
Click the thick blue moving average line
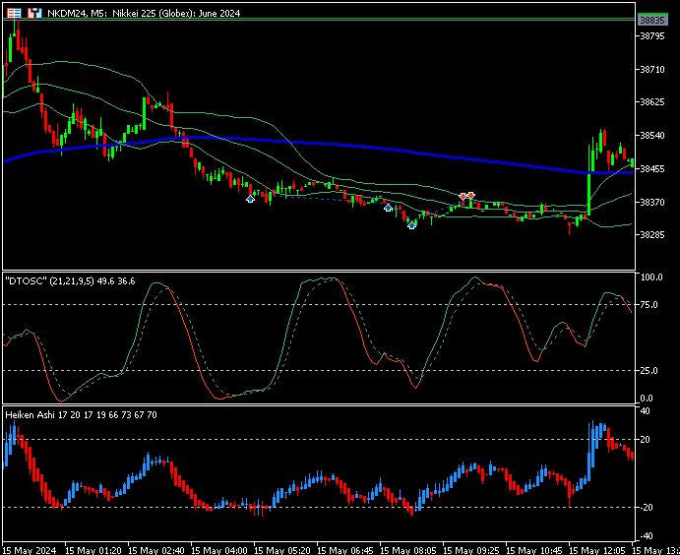pos(318,143)
